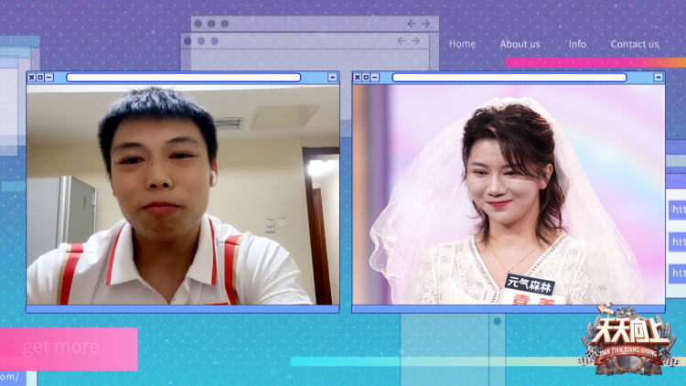Click forward arrow in the topmost background browser
The width and height of the screenshot is (686, 386).
425,24
